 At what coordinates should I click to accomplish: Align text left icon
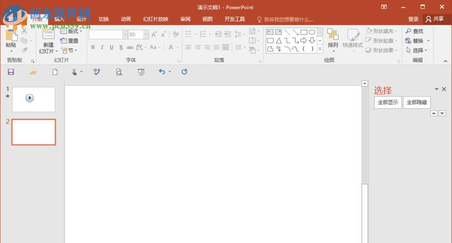pyautogui.click(x=188, y=47)
